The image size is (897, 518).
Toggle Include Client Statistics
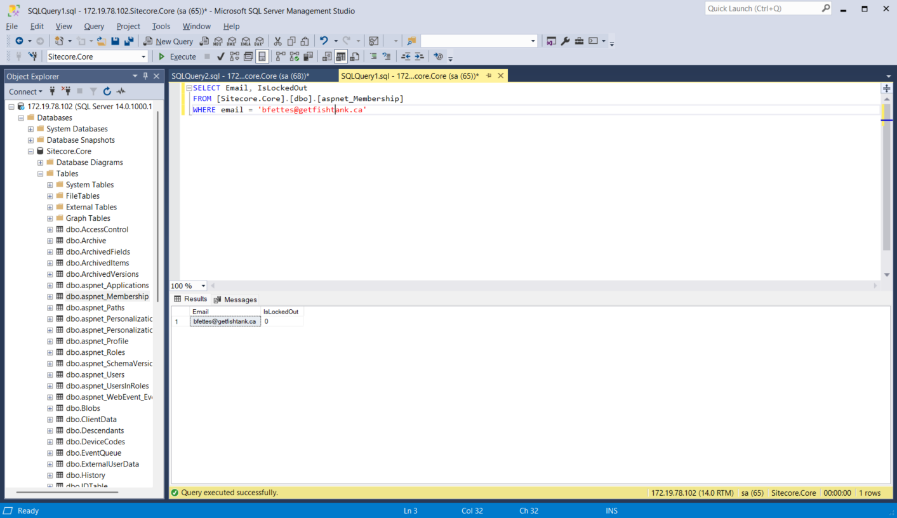click(x=309, y=56)
